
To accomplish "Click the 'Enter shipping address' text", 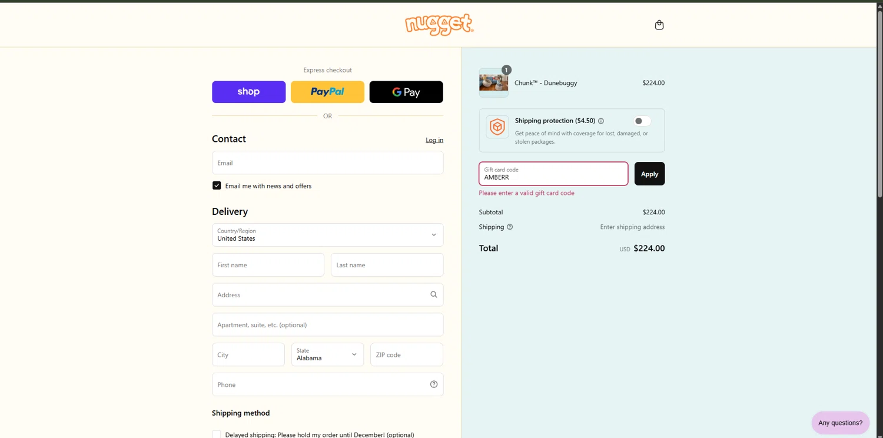I will click(632, 227).
